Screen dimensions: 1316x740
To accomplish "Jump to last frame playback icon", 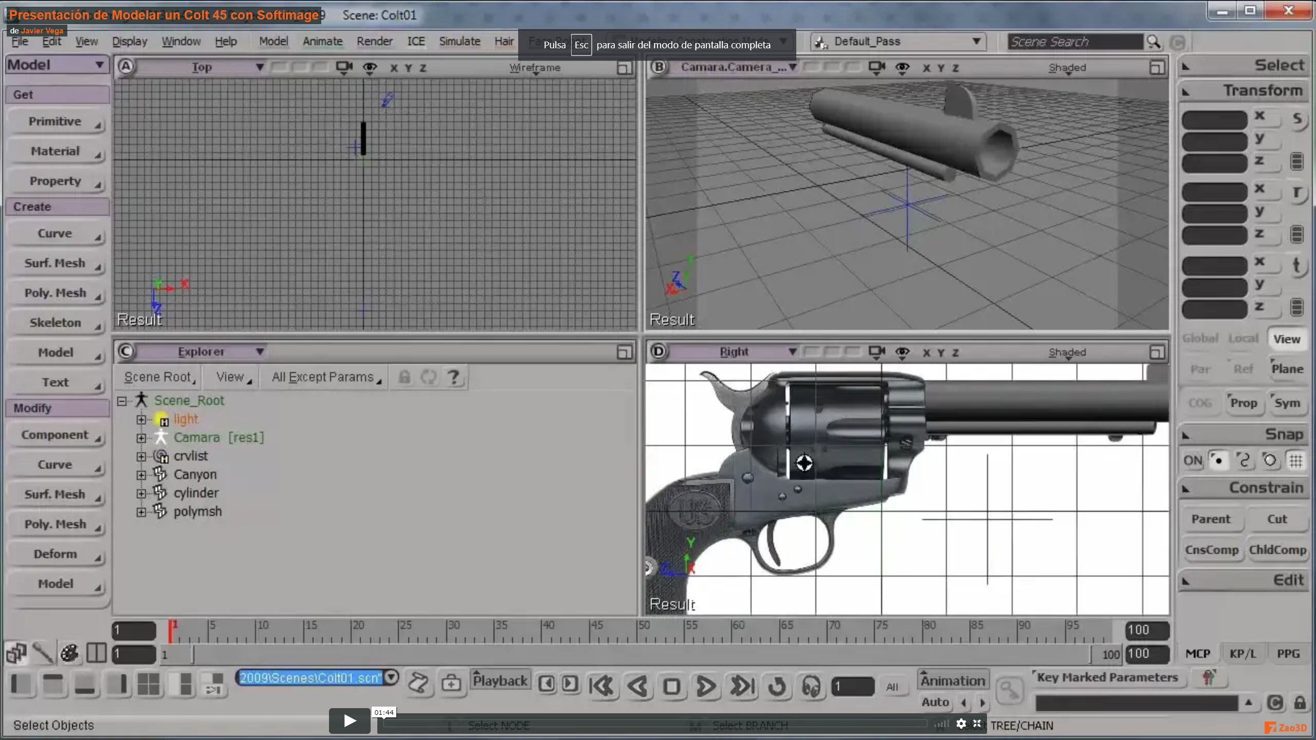I will tap(742, 686).
